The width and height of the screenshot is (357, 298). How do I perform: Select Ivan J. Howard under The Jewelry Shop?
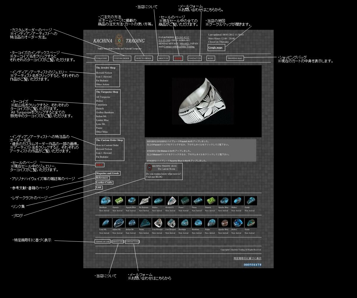104,77
